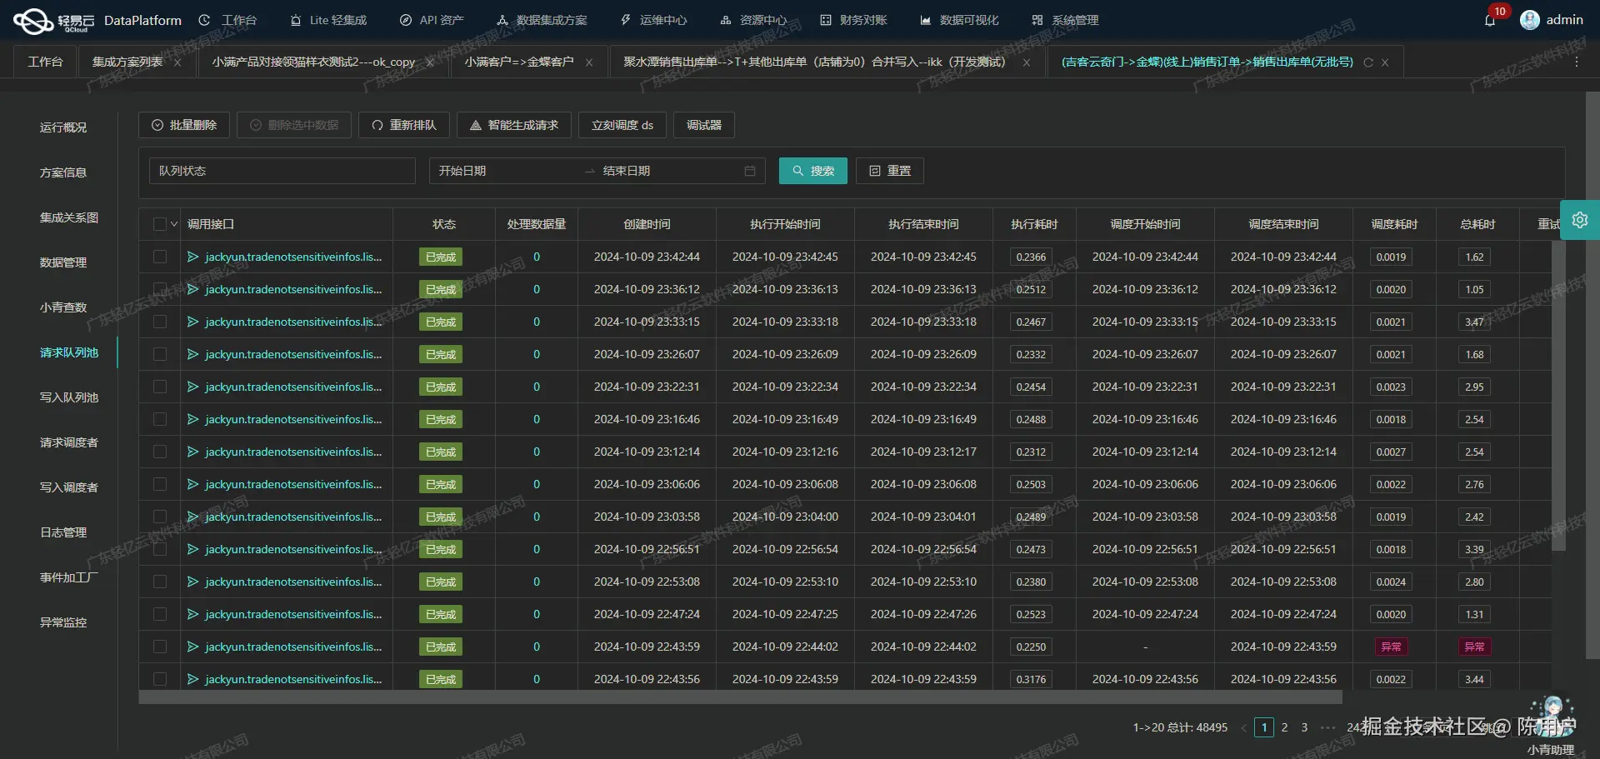Click the play arrow icon in the first row
This screenshot has width=1600, height=759.
tap(192, 257)
